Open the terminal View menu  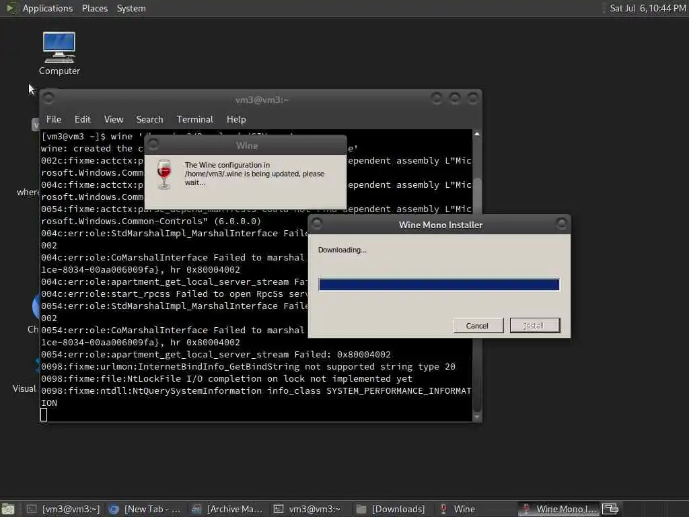tap(113, 120)
